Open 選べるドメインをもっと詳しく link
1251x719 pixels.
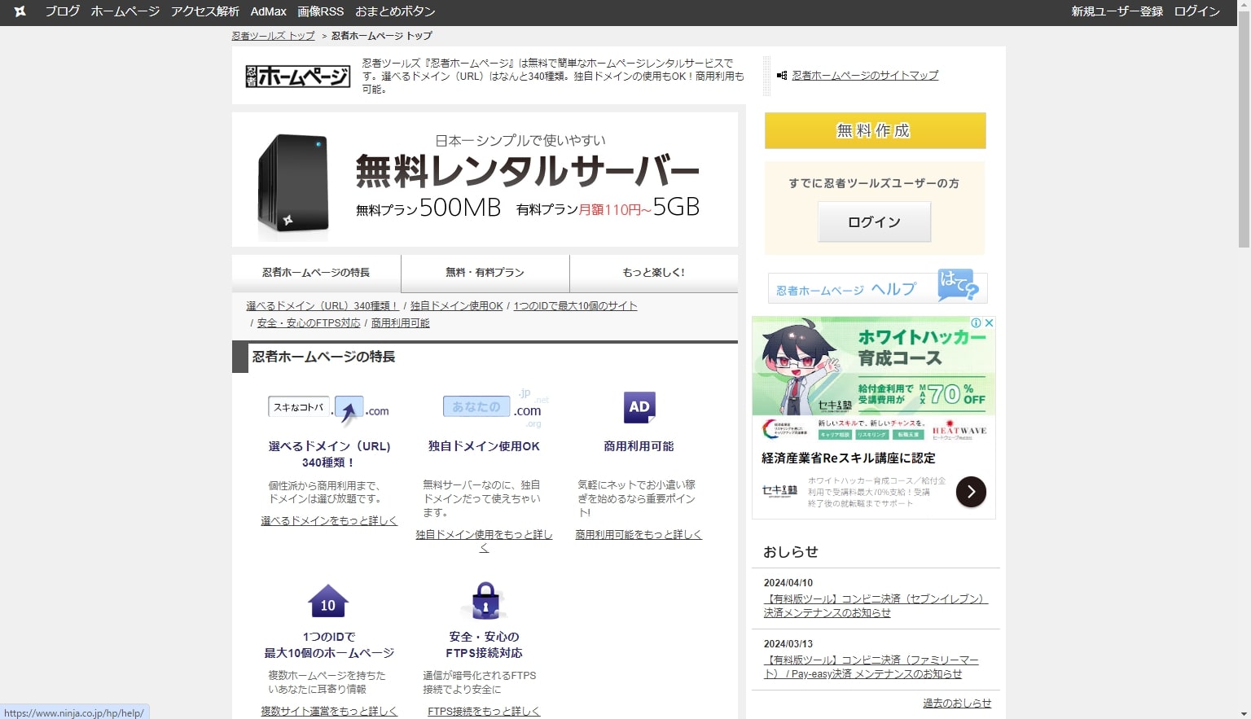pyautogui.click(x=329, y=521)
